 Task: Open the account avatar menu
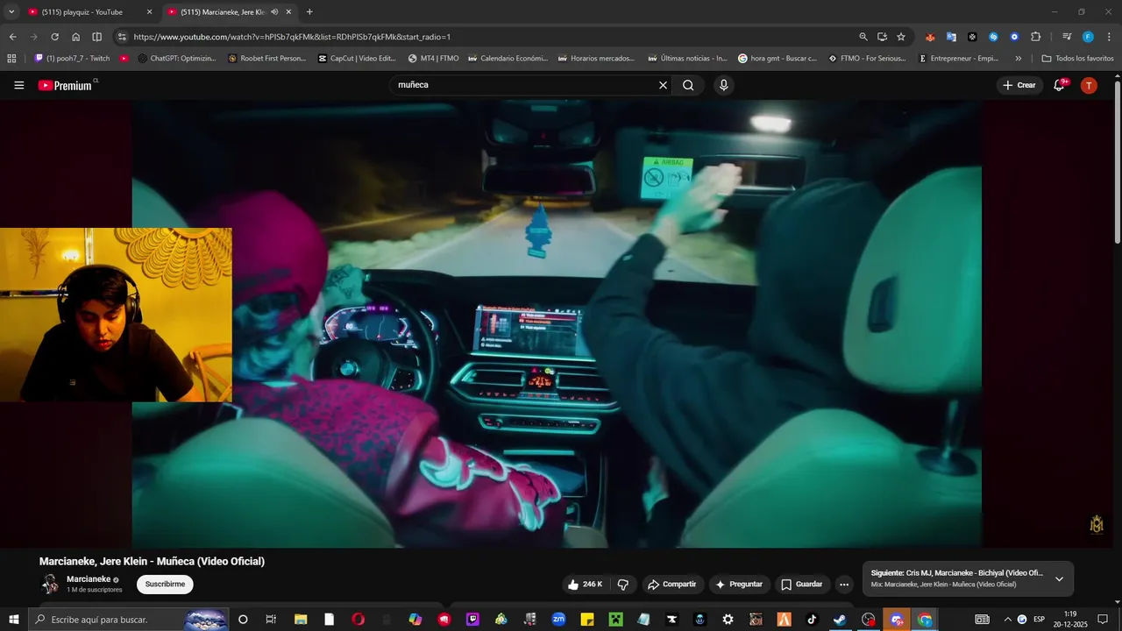pos(1089,85)
